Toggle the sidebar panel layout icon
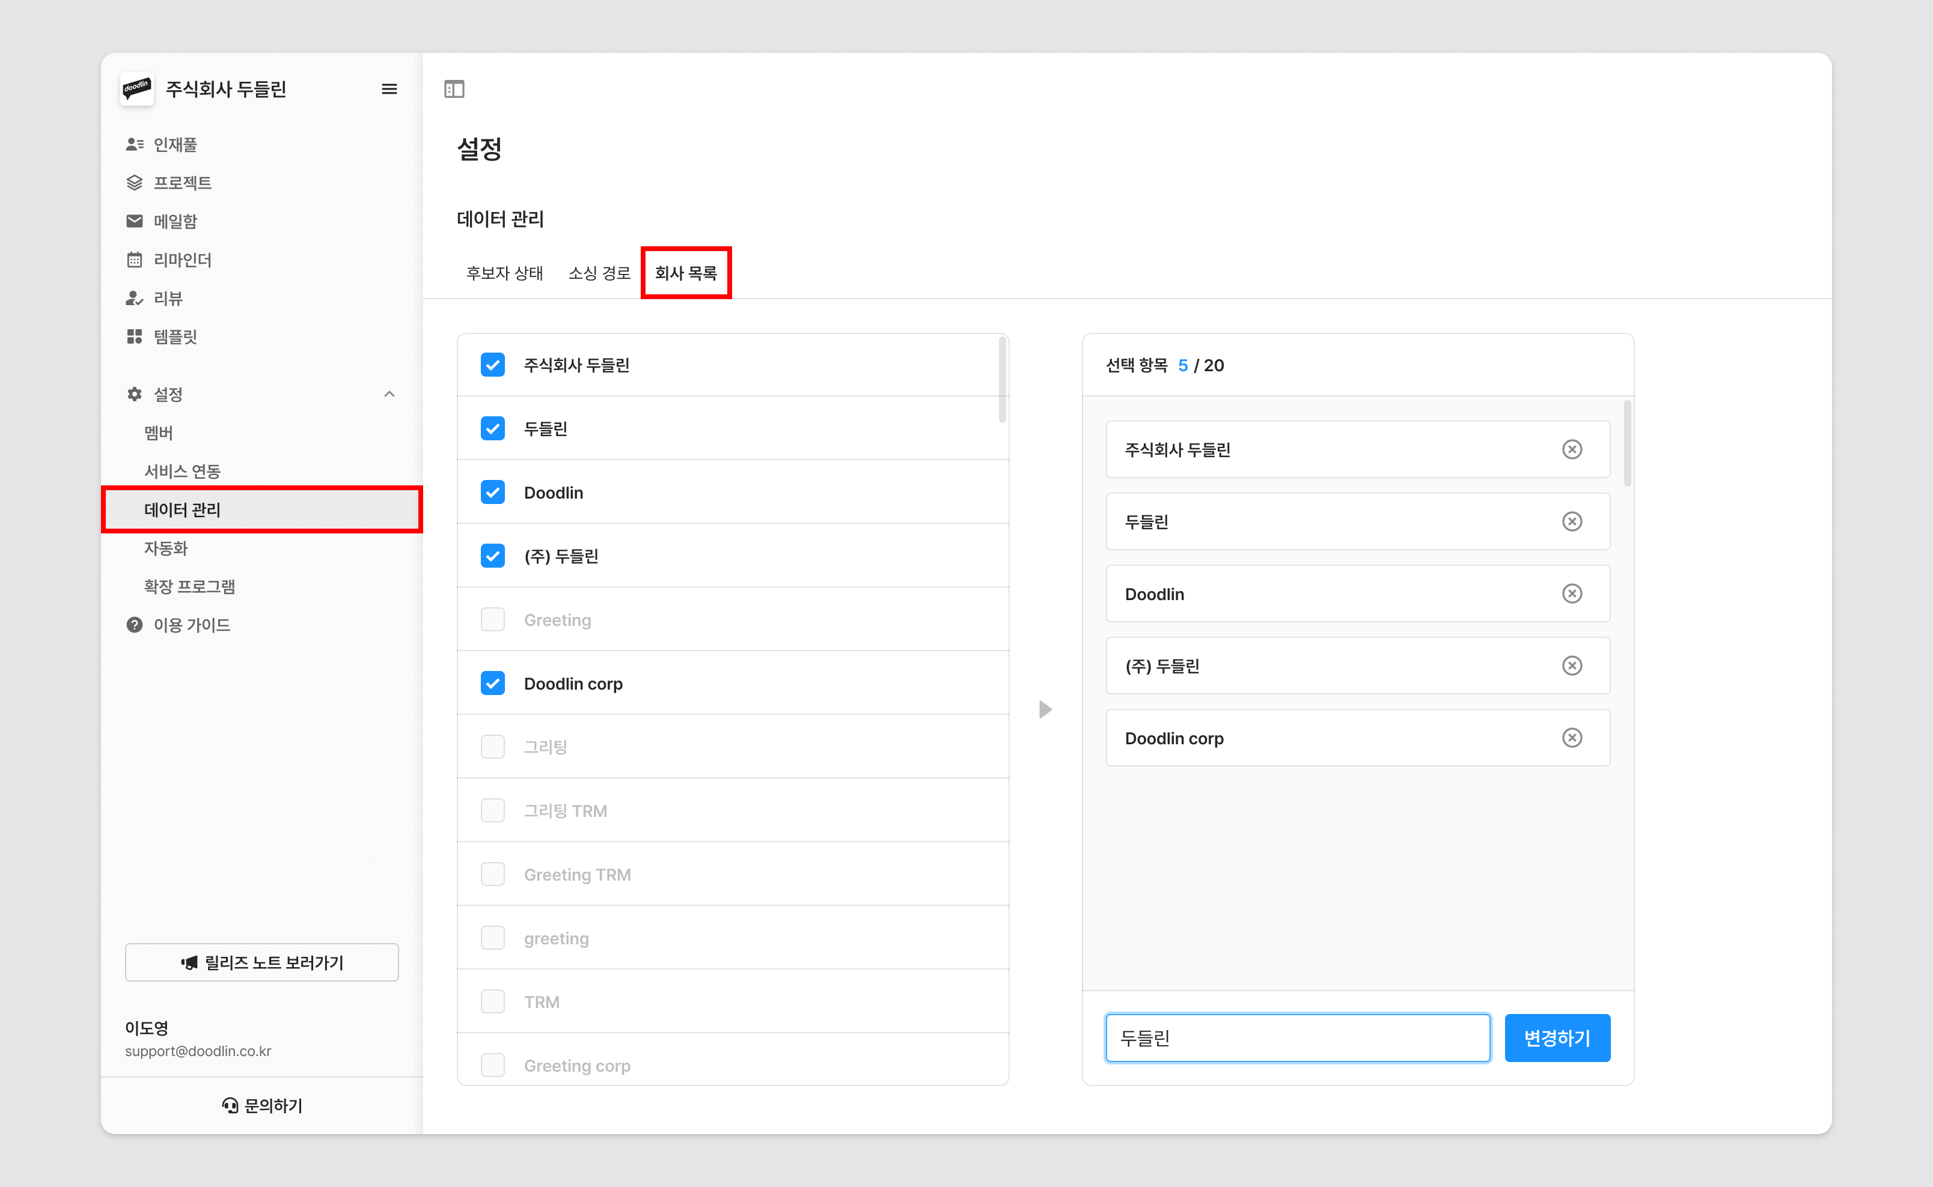The height and width of the screenshot is (1187, 1933). coord(454,89)
